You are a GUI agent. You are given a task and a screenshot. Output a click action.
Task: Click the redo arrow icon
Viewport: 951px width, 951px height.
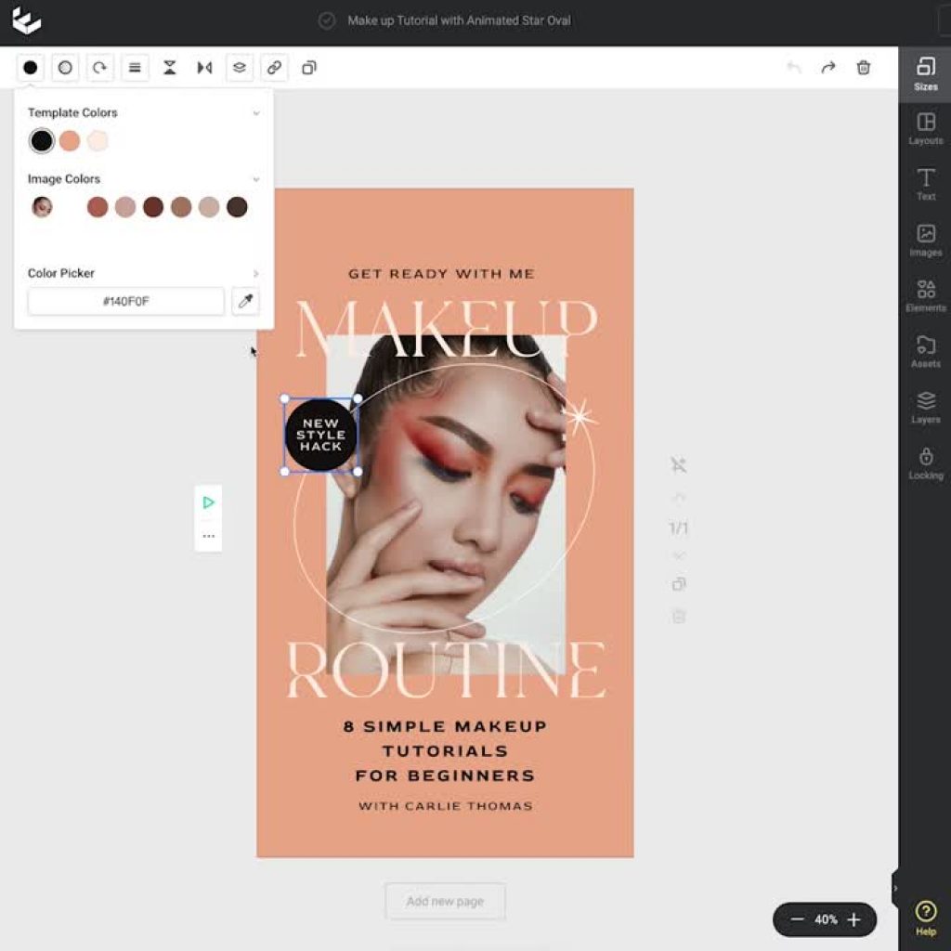coord(828,68)
